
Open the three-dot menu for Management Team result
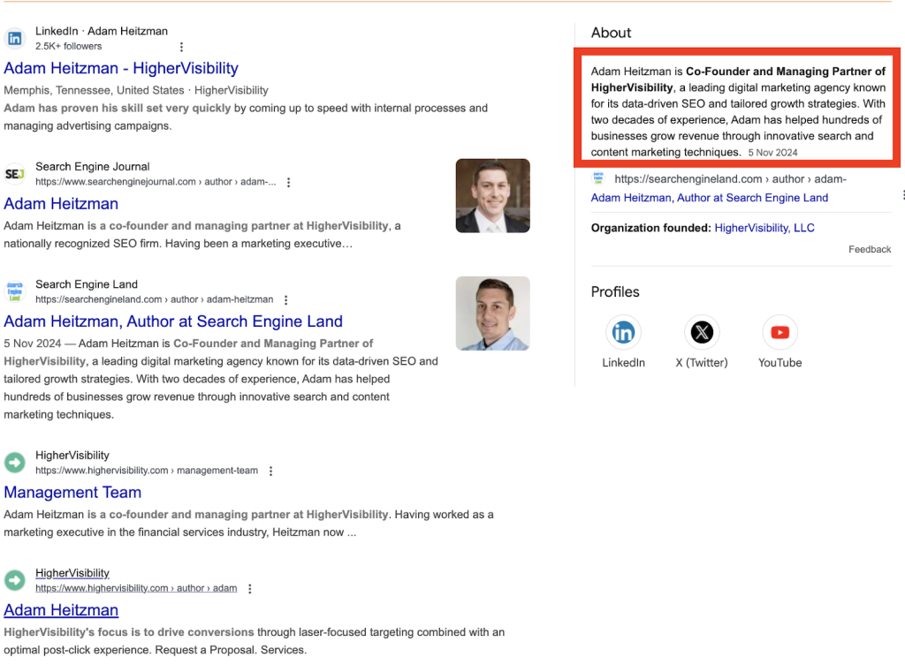pos(270,472)
